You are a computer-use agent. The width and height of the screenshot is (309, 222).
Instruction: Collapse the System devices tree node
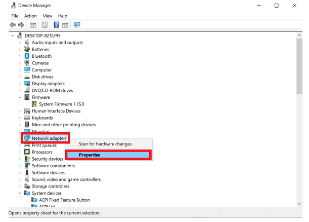[x=20, y=193]
